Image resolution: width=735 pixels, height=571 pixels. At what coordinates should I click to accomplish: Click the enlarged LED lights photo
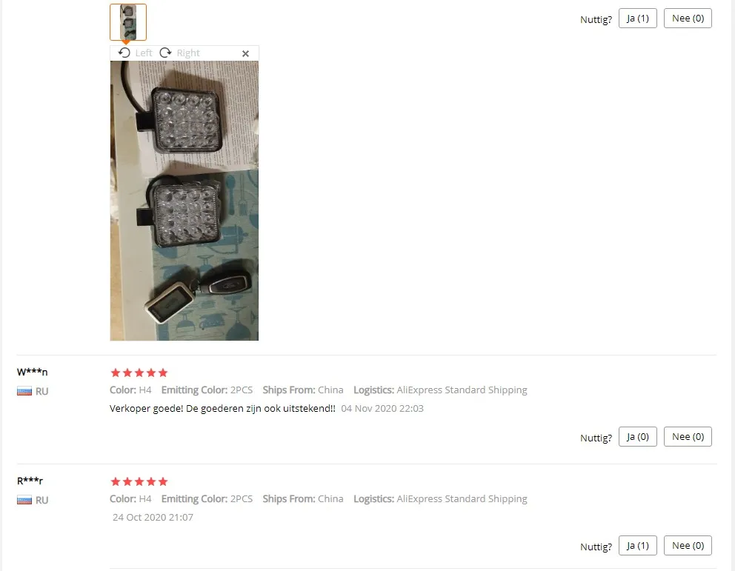184,201
